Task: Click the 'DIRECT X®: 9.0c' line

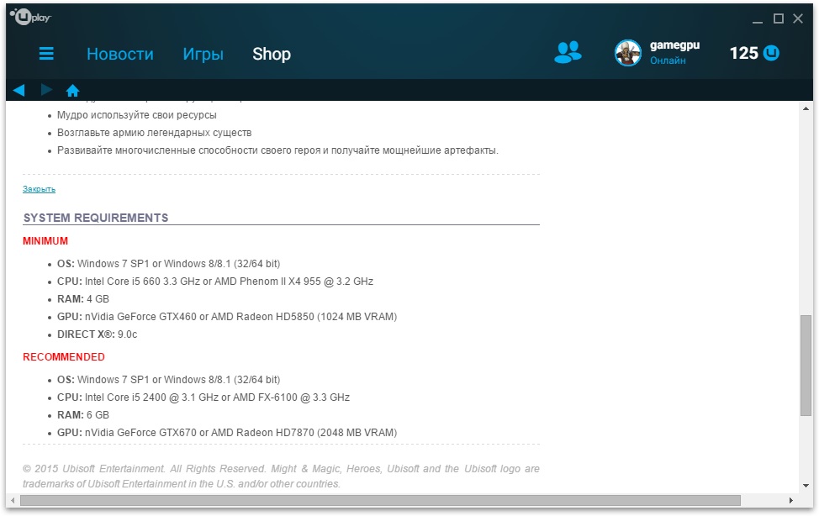Action: tap(98, 334)
